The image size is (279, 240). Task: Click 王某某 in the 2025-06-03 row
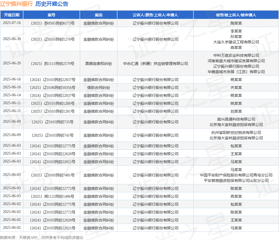click(236, 154)
